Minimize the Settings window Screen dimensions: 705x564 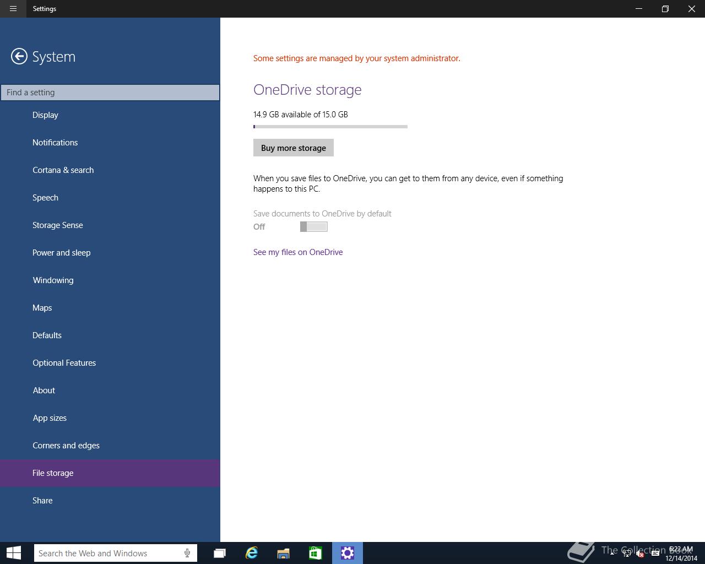pos(639,9)
